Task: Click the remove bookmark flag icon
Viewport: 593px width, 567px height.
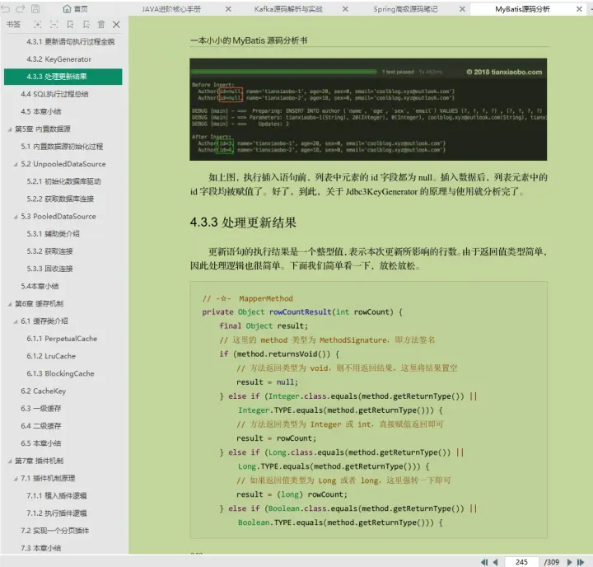Action: 86,25
